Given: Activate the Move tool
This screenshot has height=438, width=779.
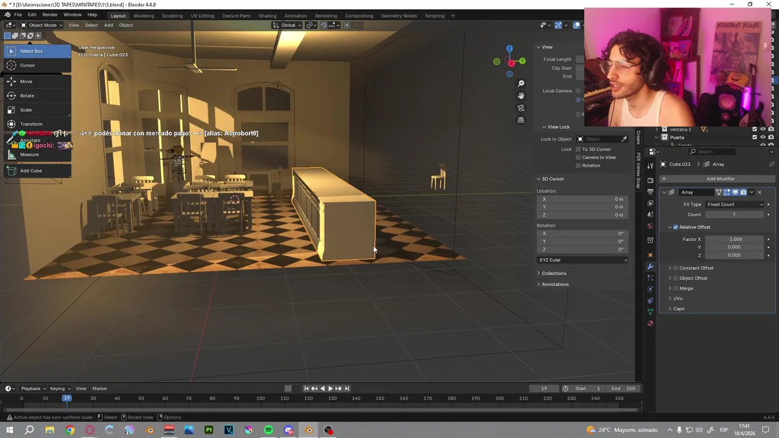Looking at the screenshot, I should coord(37,82).
